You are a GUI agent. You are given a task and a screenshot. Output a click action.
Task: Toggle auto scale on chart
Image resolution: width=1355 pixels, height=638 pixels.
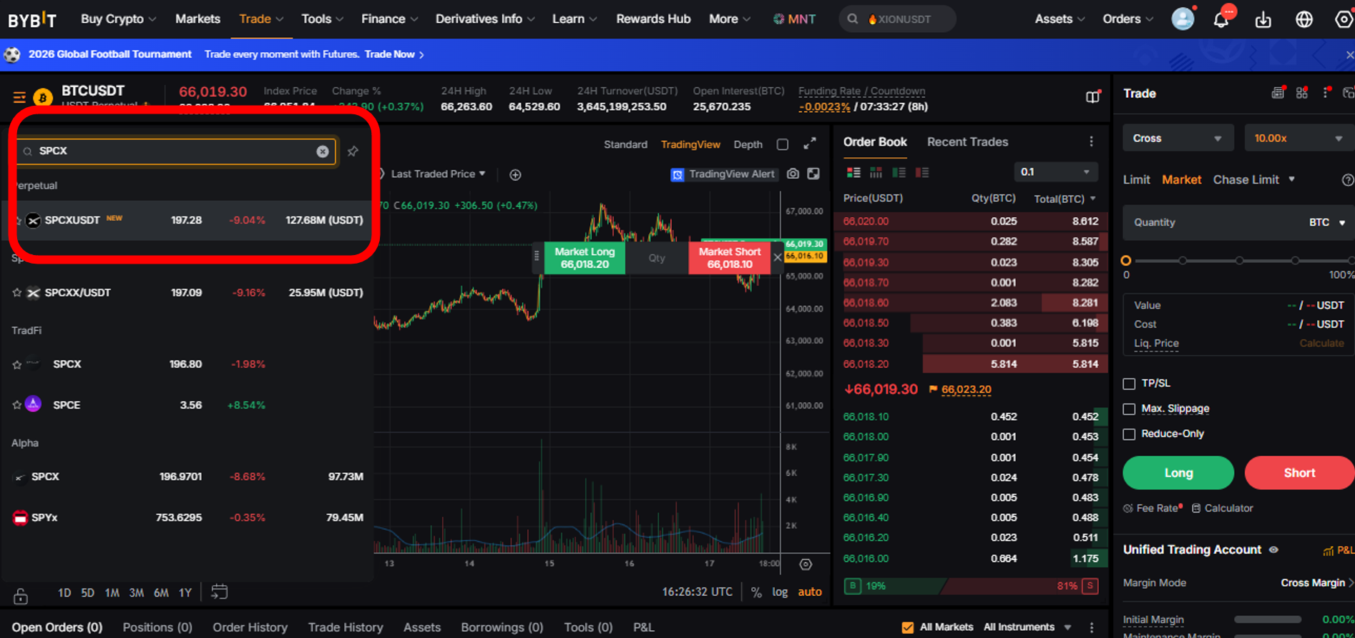[810, 592]
